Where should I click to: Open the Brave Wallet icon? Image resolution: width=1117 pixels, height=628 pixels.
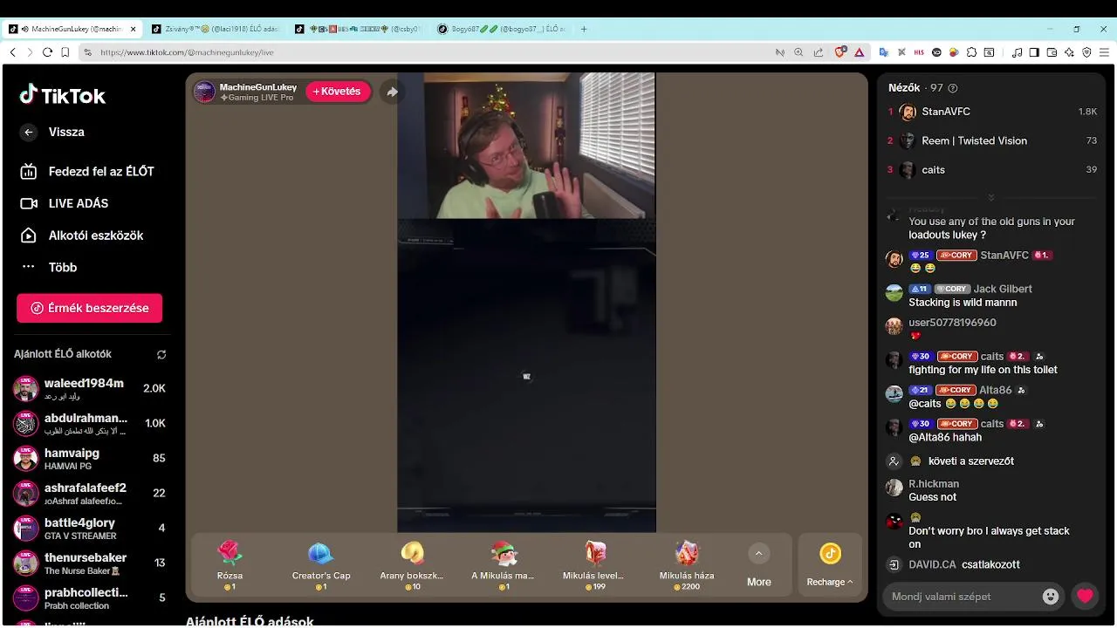pos(1052,52)
